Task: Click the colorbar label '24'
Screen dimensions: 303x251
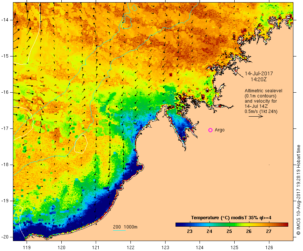Action: point(210,231)
